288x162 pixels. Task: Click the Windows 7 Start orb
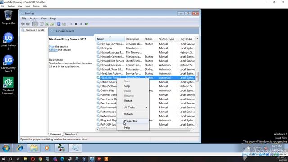(x=6, y=148)
